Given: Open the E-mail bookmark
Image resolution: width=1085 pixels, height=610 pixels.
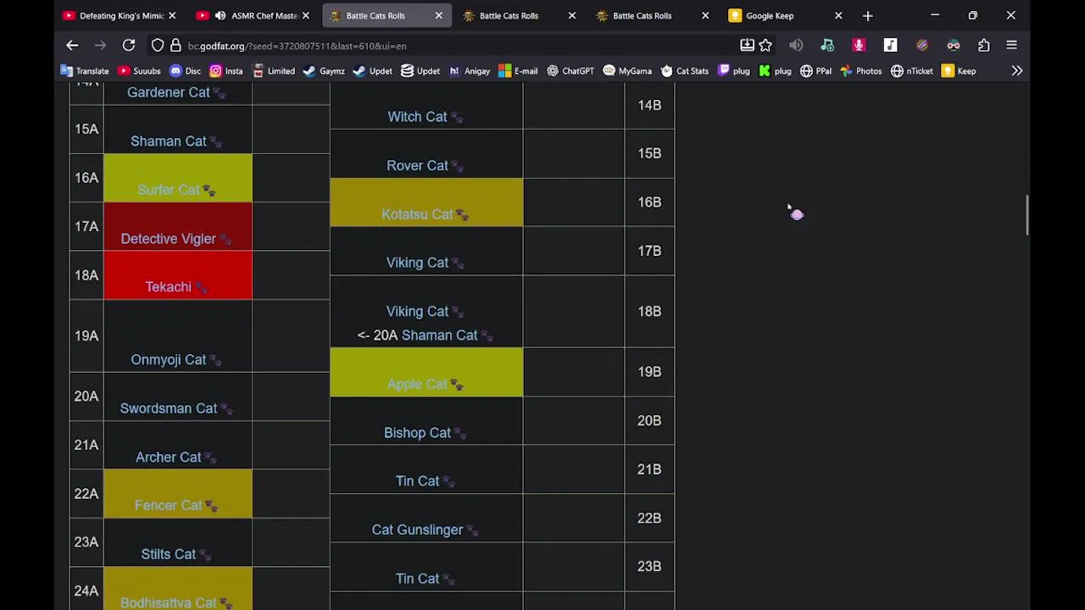Looking at the screenshot, I should [519, 71].
